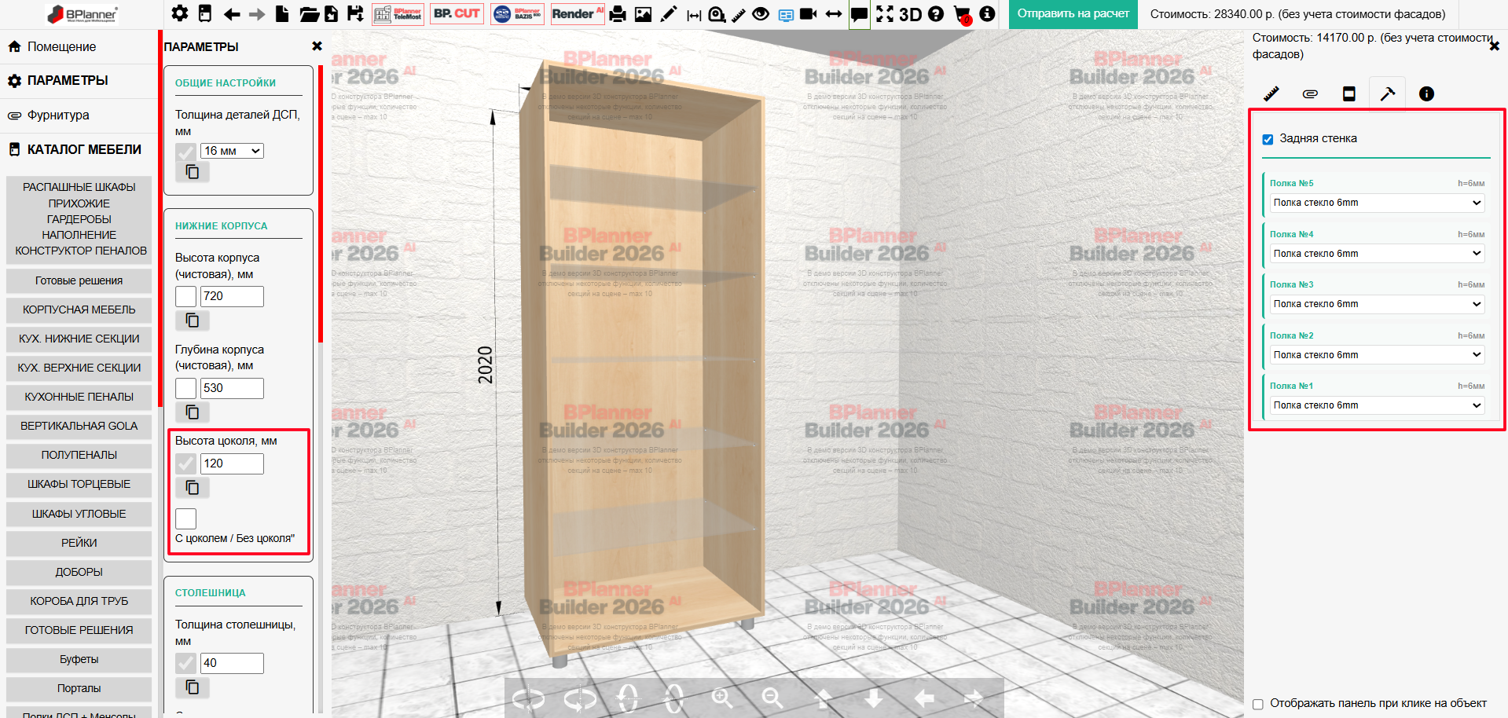This screenshot has height=718, width=1508.
Task: Open the ШКАФЫ УГЛОВЫЕ category
Action: click(79, 514)
